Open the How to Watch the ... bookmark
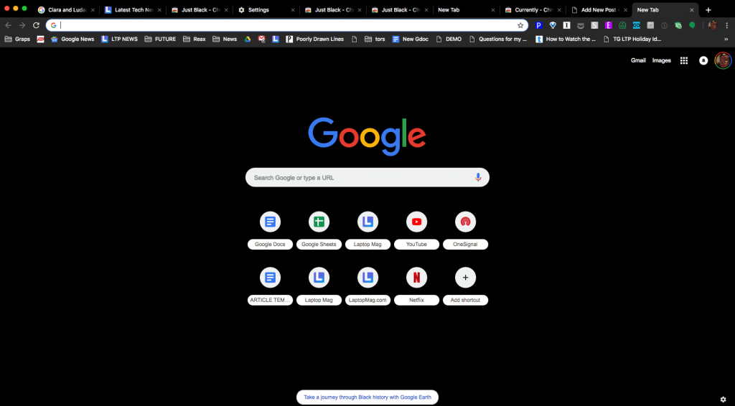The width and height of the screenshot is (735, 406). pos(566,39)
